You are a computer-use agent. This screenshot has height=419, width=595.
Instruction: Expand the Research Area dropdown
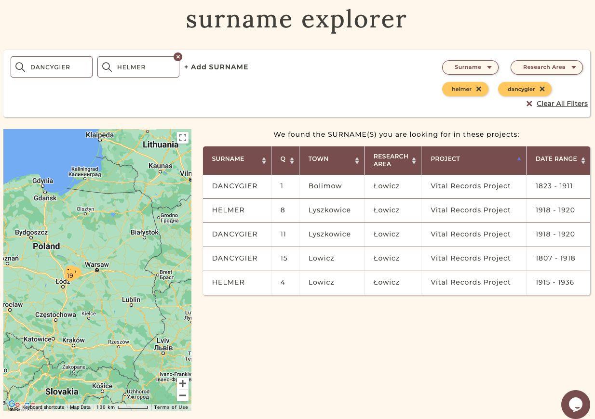546,67
